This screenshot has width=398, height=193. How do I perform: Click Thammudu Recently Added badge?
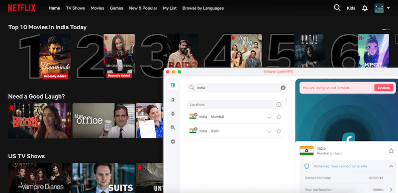(x=55, y=76)
